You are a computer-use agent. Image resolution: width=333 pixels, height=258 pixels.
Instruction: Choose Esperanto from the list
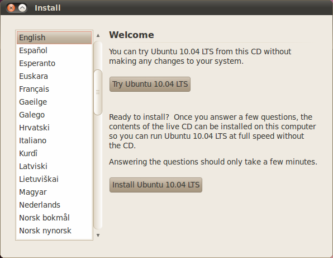tap(54, 63)
